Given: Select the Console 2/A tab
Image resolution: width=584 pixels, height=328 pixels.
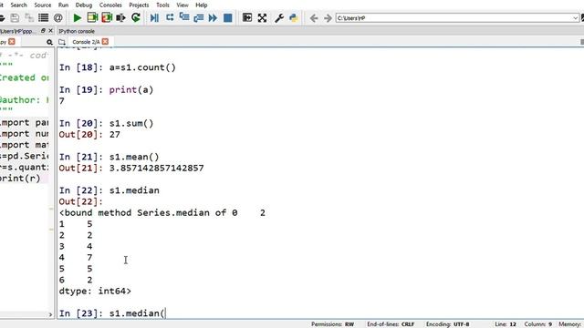Looking at the screenshot, I should tap(86, 42).
